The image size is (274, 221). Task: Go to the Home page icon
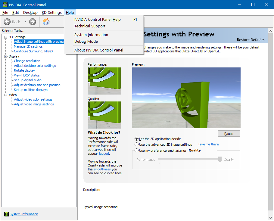tap(46, 22)
